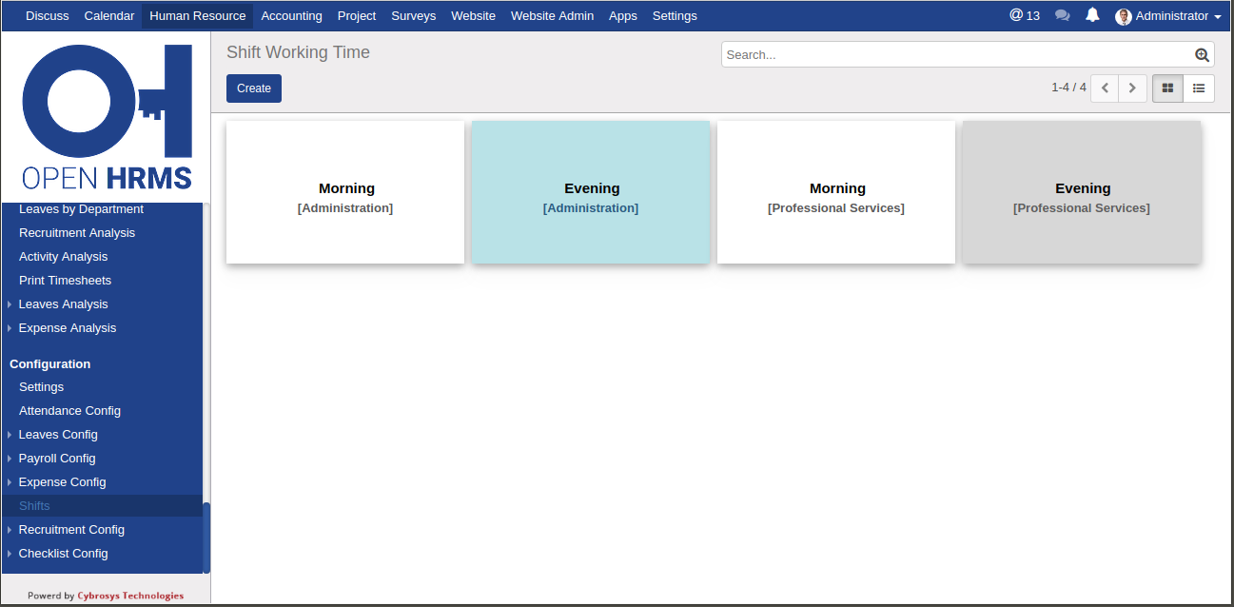
Task: Open the Website menu
Action: [473, 16]
